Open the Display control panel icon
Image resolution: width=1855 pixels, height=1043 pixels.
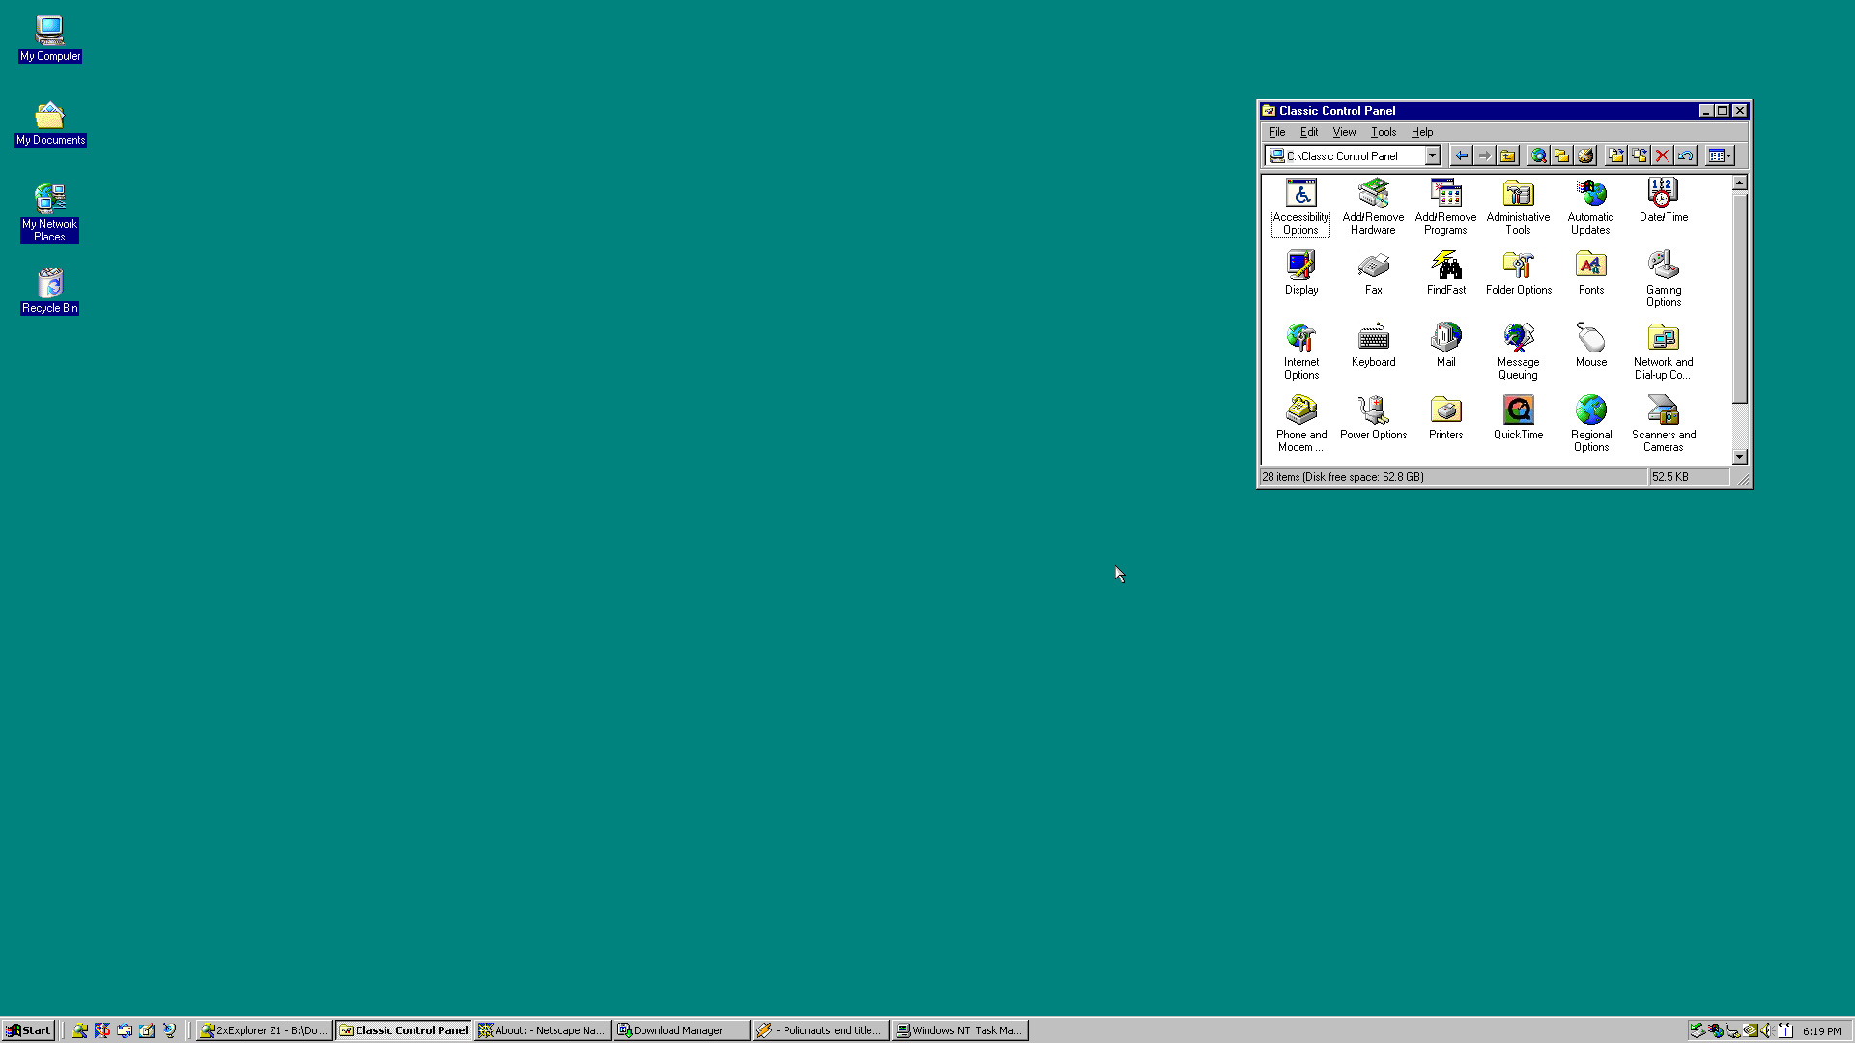point(1300,272)
